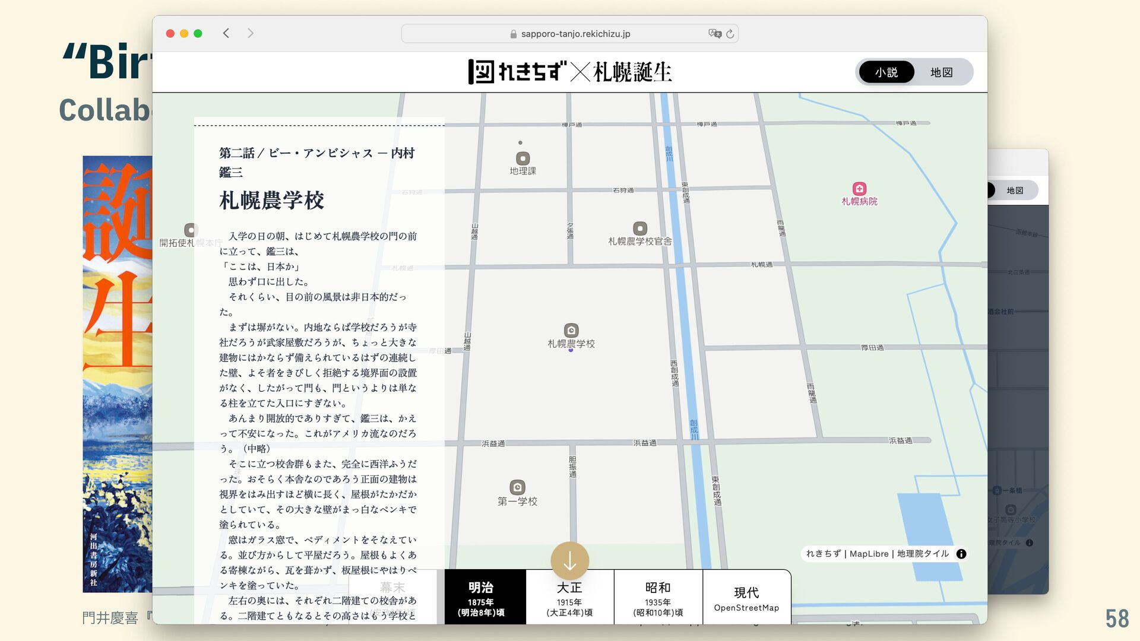Open the map attribution info icon

961,554
